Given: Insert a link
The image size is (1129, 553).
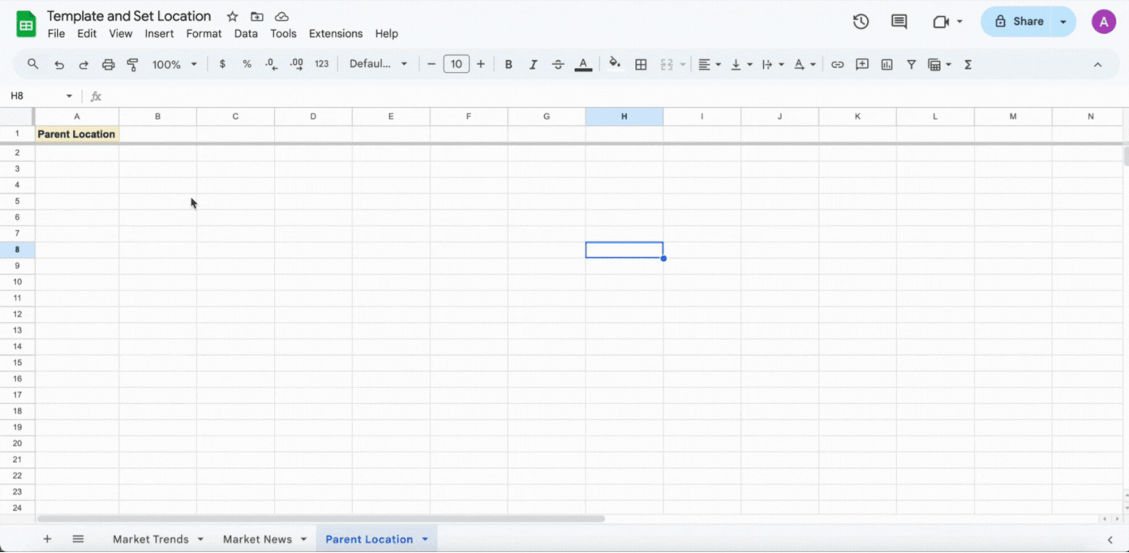Looking at the screenshot, I should [837, 65].
